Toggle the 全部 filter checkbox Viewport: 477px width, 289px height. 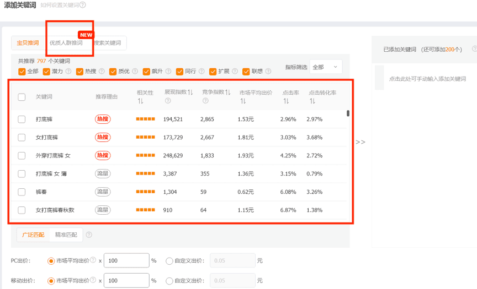22,71
